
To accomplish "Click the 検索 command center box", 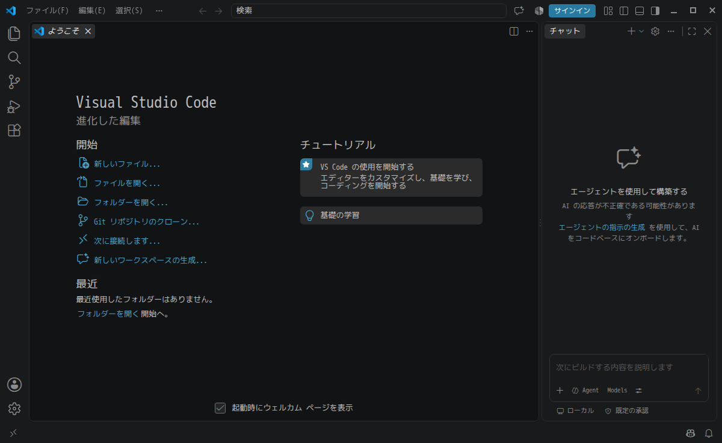I will pyautogui.click(x=368, y=11).
